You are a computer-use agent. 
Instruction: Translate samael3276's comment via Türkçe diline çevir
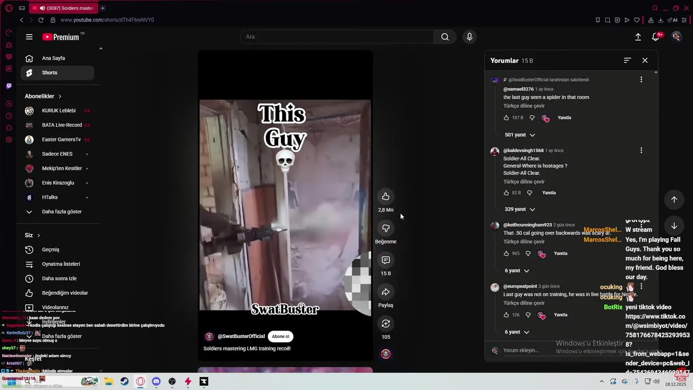click(524, 106)
